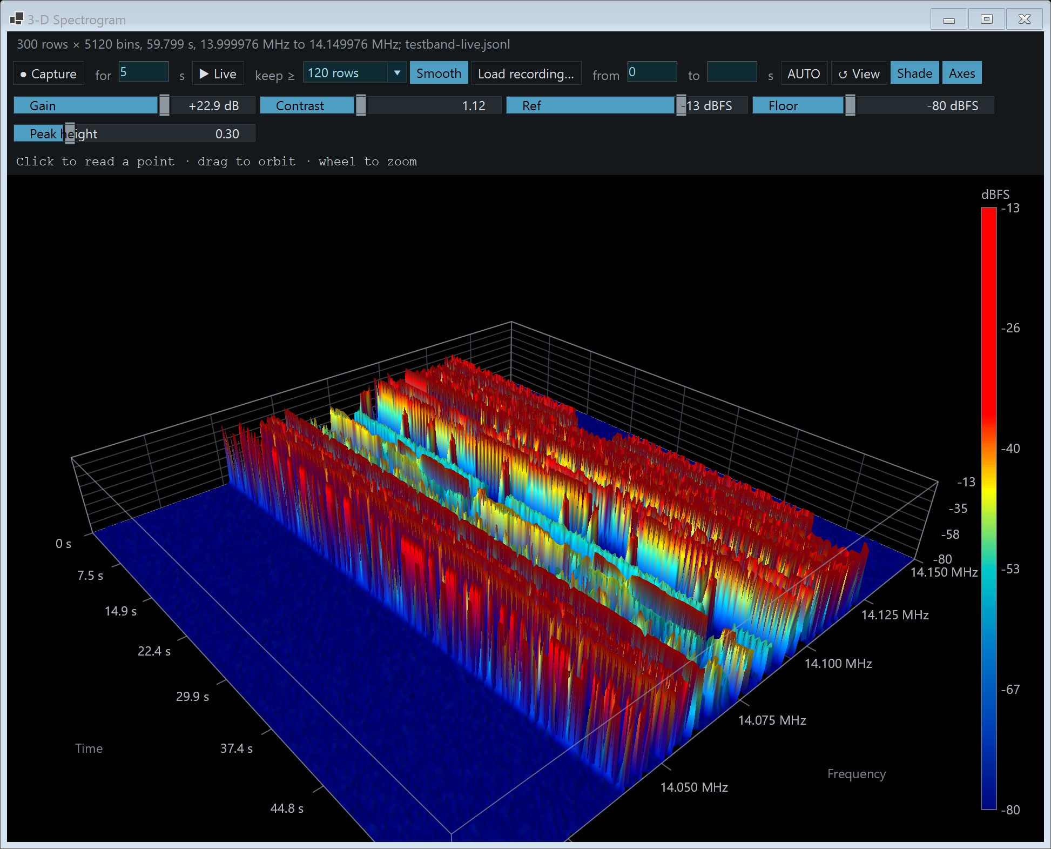Toggle the Axes display
This screenshot has width=1051, height=849.
(962, 73)
